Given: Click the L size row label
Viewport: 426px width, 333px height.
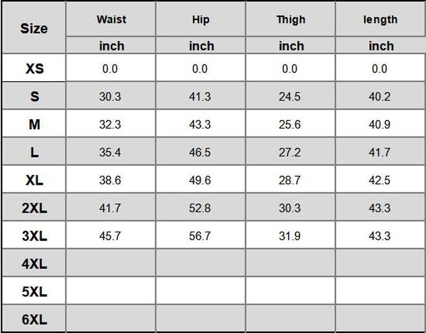Looking at the screenshot, I should [34, 153].
